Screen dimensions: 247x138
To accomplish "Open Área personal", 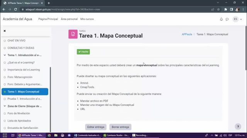I will 69,19.
